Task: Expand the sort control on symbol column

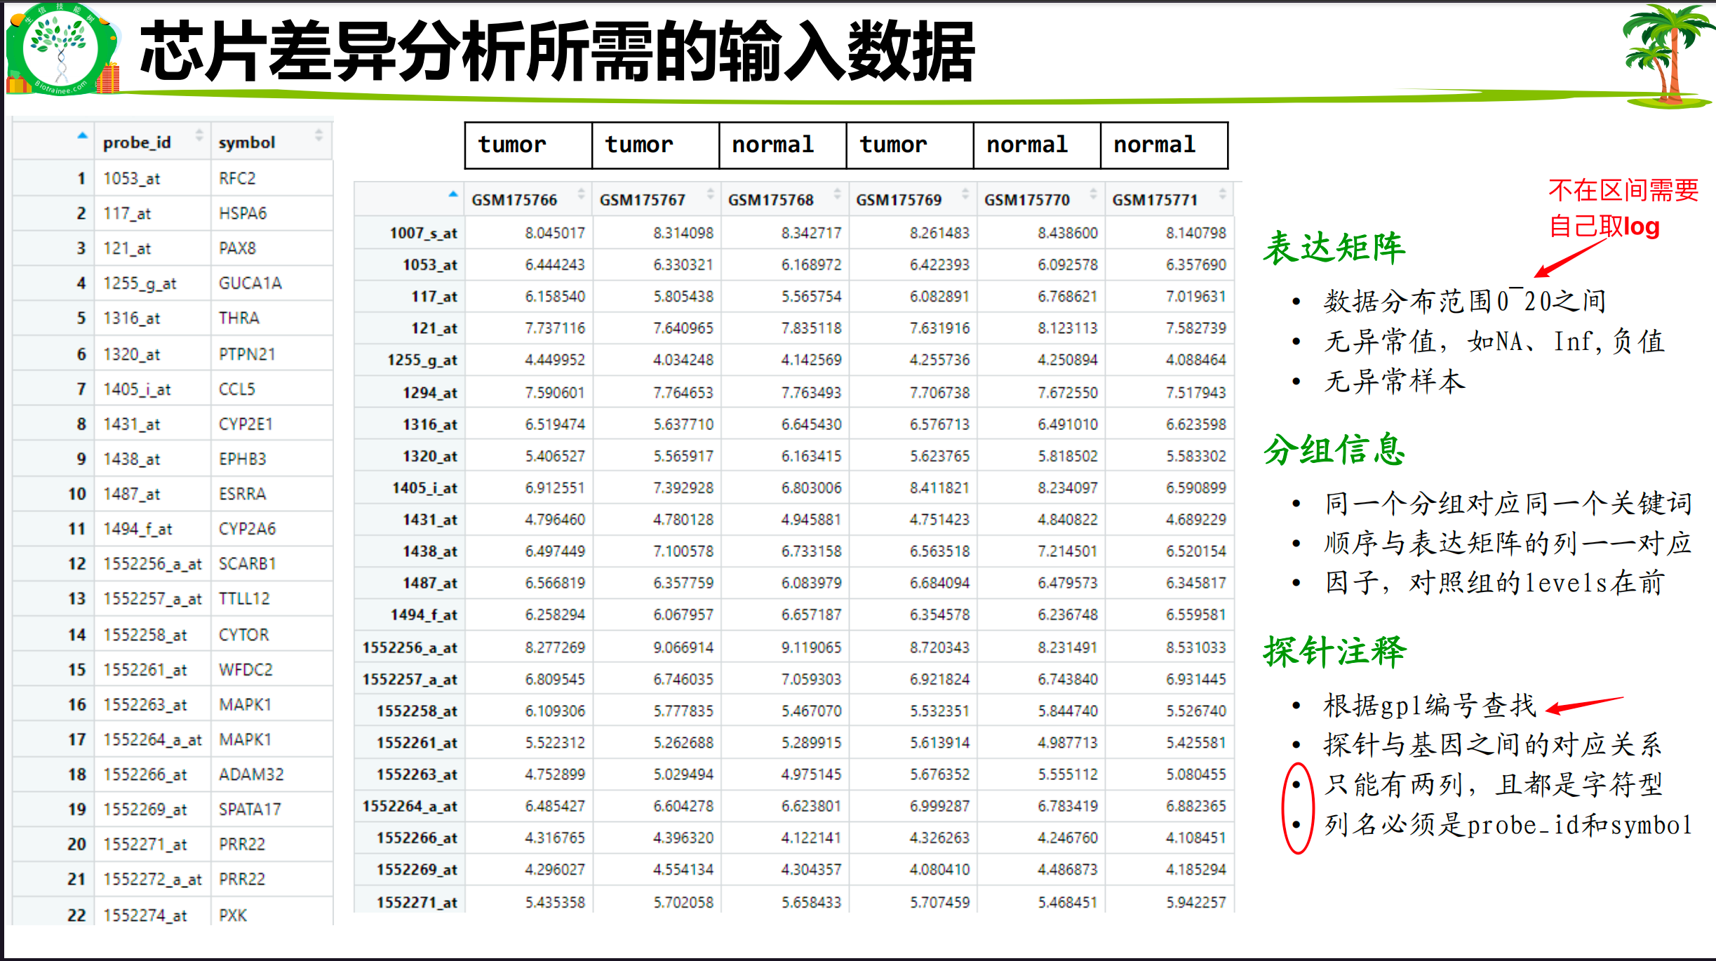Action: 320,135
